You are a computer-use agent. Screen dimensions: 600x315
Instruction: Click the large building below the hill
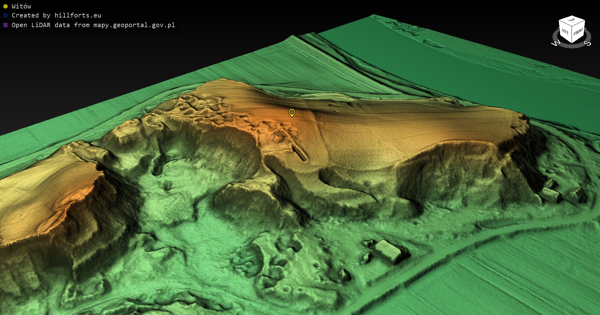(x=389, y=251)
